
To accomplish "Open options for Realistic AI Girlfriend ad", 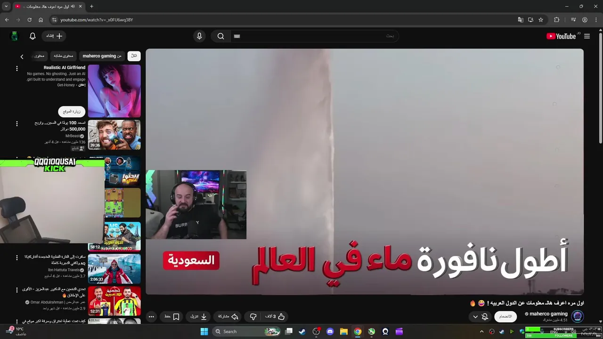I will 17,69.
